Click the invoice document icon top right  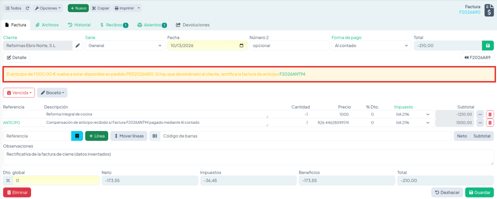point(489,10)
